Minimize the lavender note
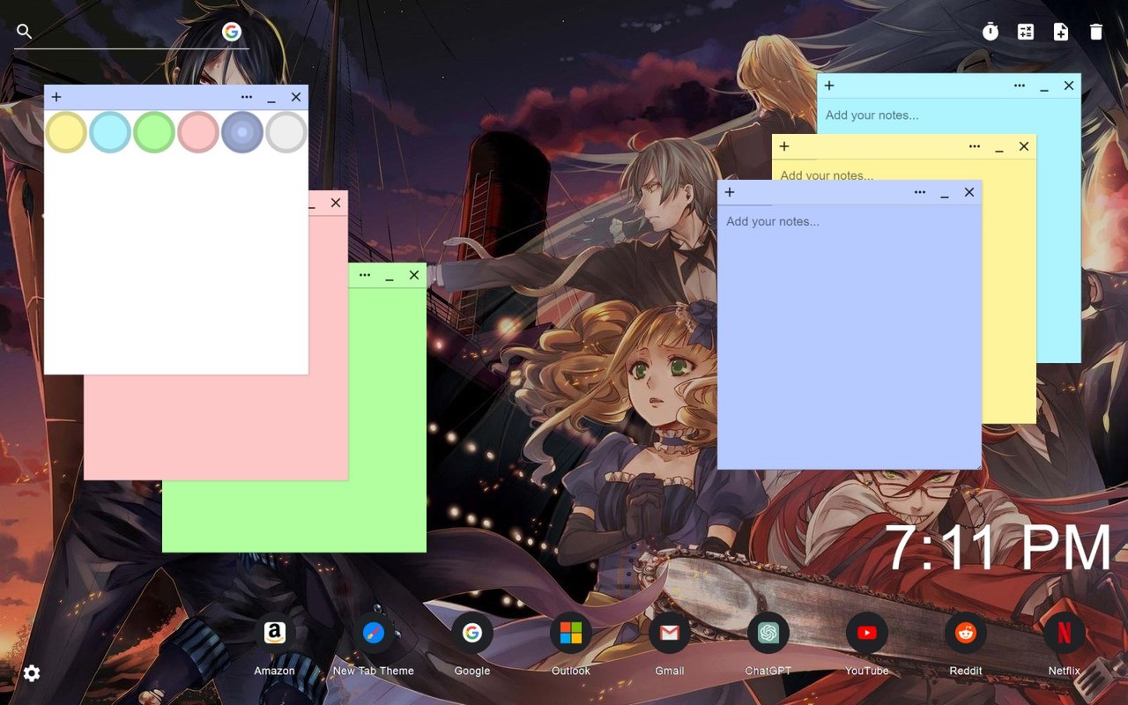Screen dimensions: 1128x705 (x=945, y=194)
